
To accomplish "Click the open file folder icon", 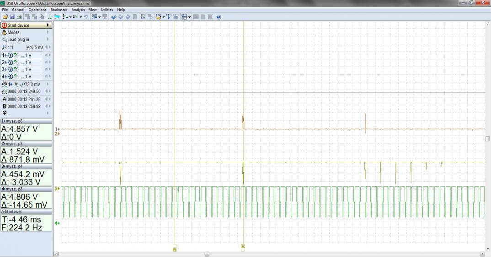I will (5, 17).
